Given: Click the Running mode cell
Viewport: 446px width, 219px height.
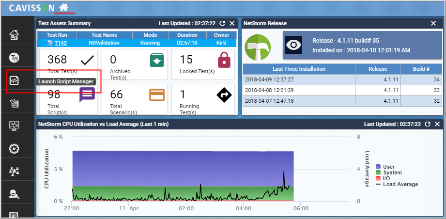Looking at the screenshot, I should [x=150, y=43].
